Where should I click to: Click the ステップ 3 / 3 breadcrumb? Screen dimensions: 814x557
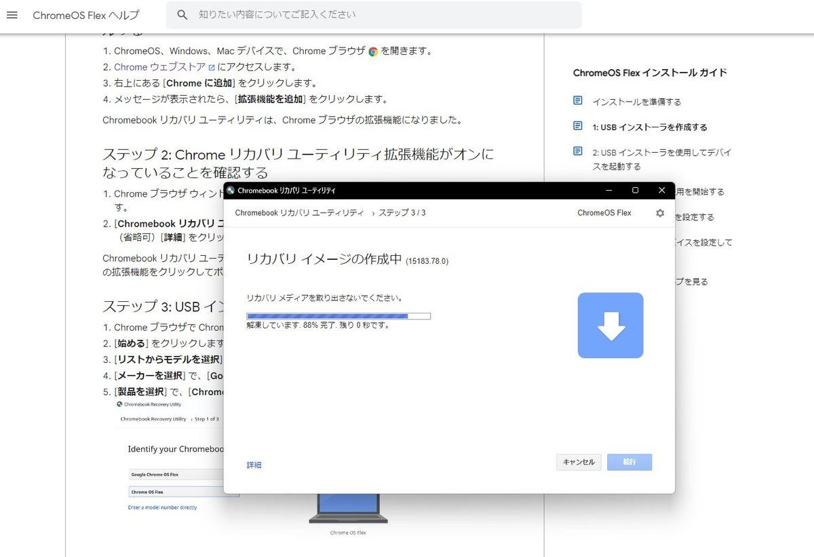click(x=402, y=213)
